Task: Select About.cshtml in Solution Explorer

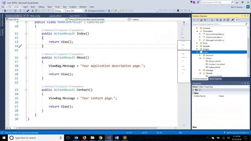Action: (215, 61)
